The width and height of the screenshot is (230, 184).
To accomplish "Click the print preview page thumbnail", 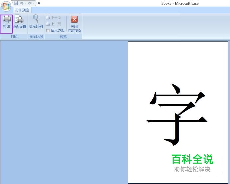I will [178, 112].
